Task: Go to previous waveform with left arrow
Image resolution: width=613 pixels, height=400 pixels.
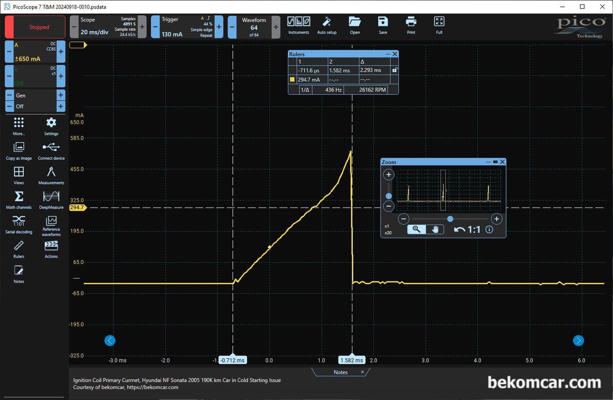Action: point(110,341)
